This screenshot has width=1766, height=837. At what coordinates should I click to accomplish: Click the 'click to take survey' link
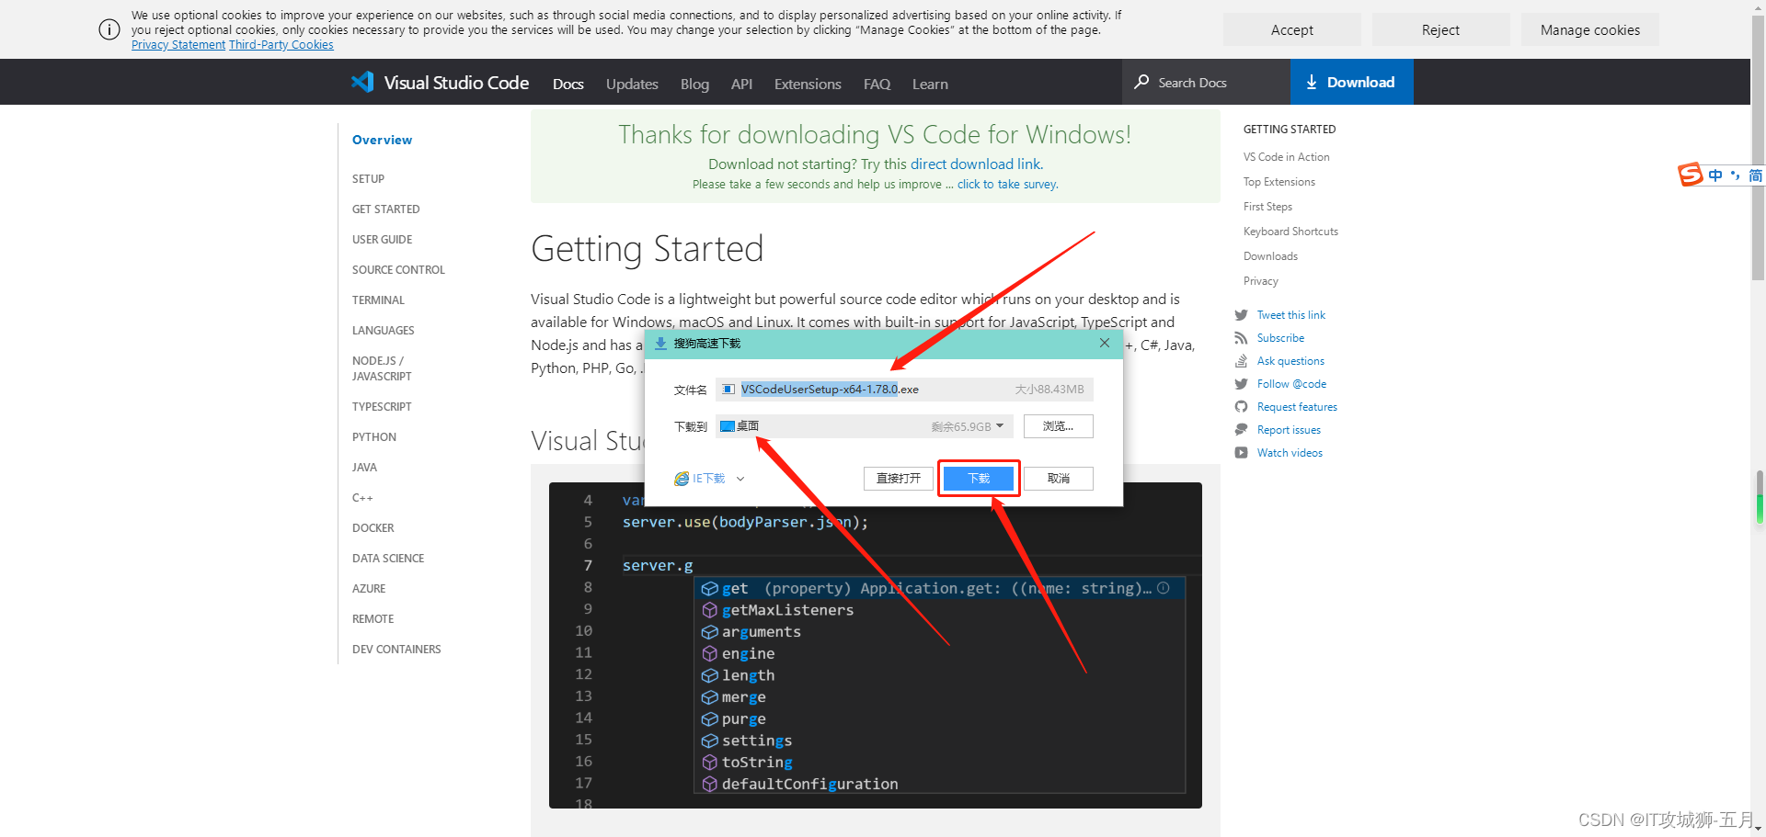click(1007, 184)
